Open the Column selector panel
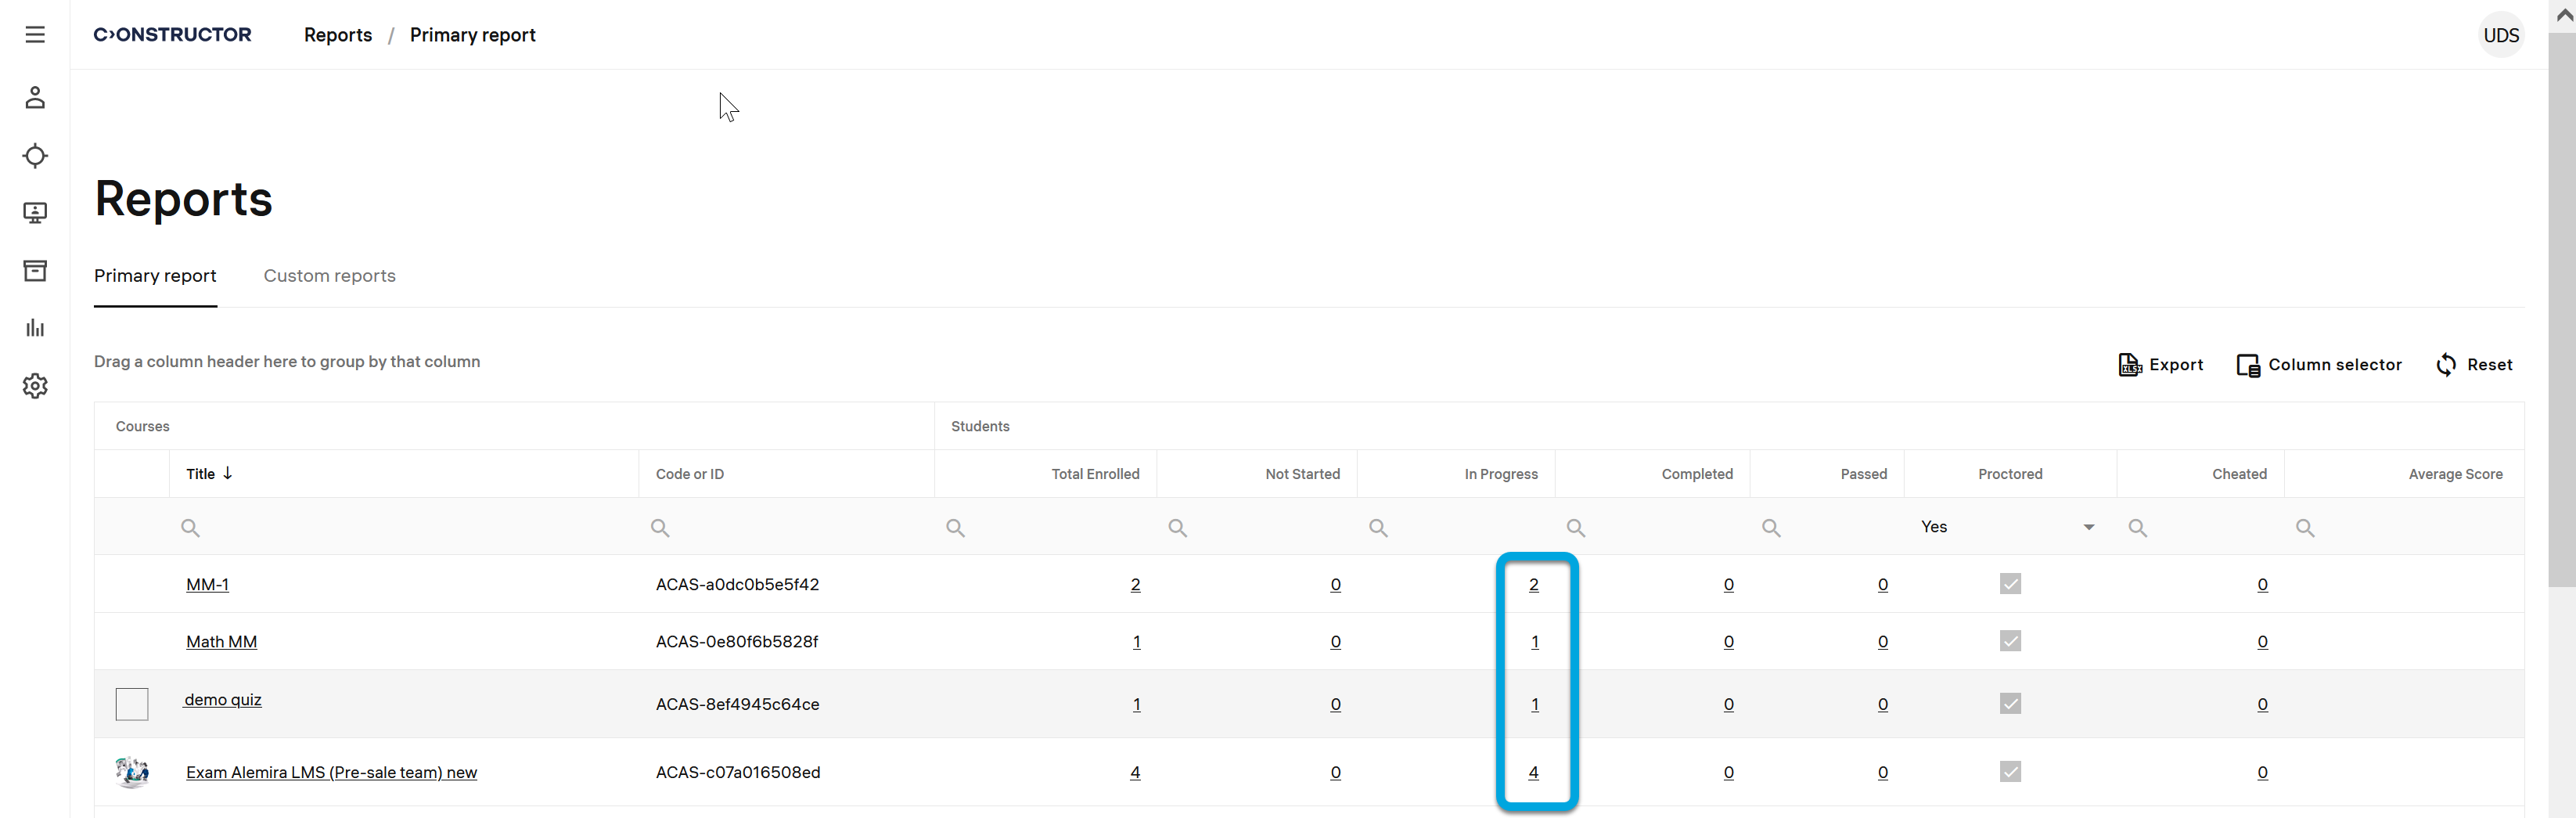The image size is (2576, 818). [x=2319, y=365]
